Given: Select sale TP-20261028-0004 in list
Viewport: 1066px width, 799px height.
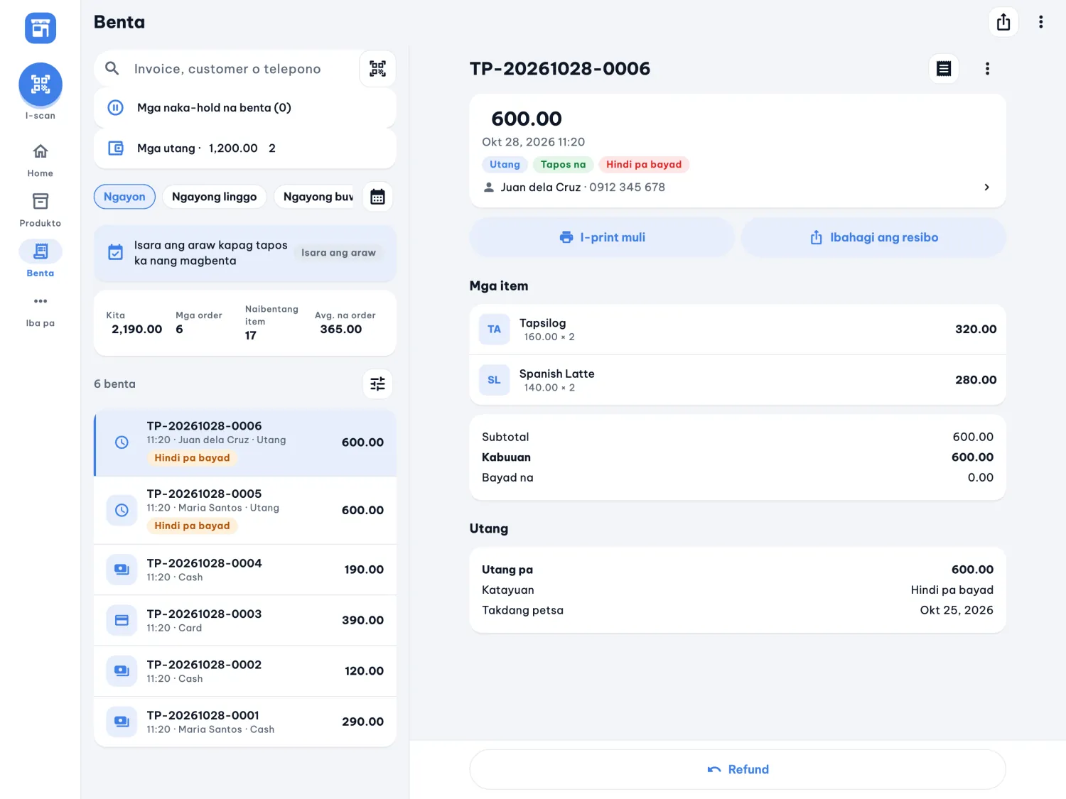Looking at the screenshot, I should 244,570.
